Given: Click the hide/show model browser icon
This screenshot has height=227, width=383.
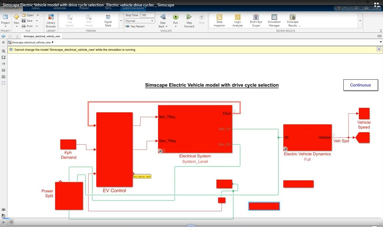Looking at the screenshot, I should (3, 42).
